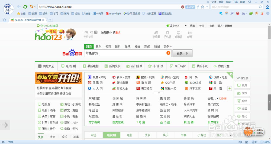271x144 pixels.
Task: Open the wrench tools icon in toolbar
Action: click(x=232, y=13)
